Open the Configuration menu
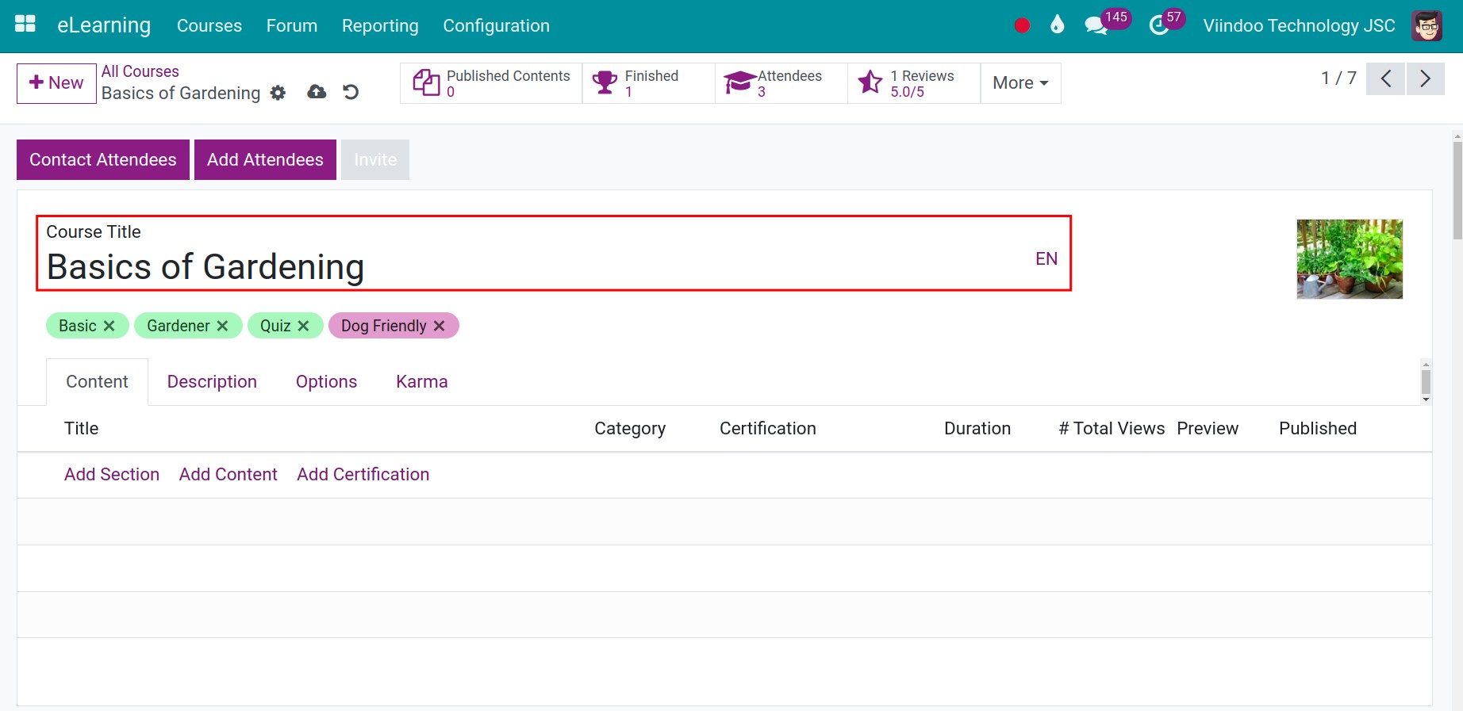The height and width of the screenshot is (711, 1463). (496, 26)
